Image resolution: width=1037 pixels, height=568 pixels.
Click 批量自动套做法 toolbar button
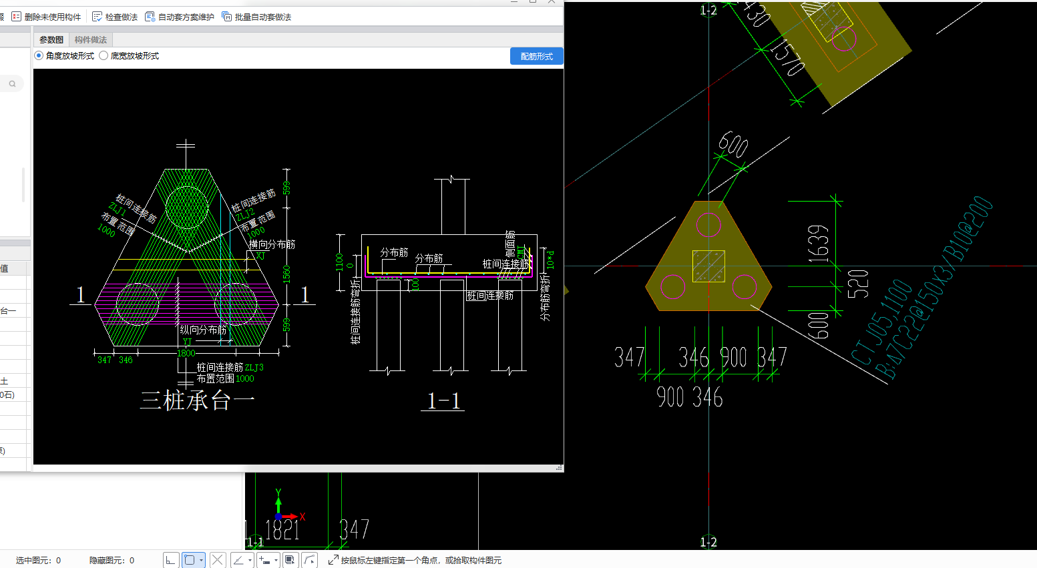point(256,17)
